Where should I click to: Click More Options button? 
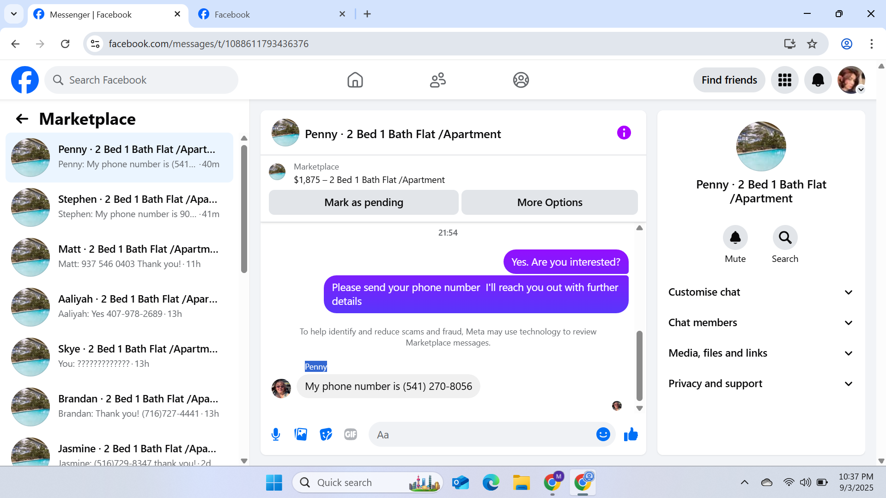click(550, 202)
